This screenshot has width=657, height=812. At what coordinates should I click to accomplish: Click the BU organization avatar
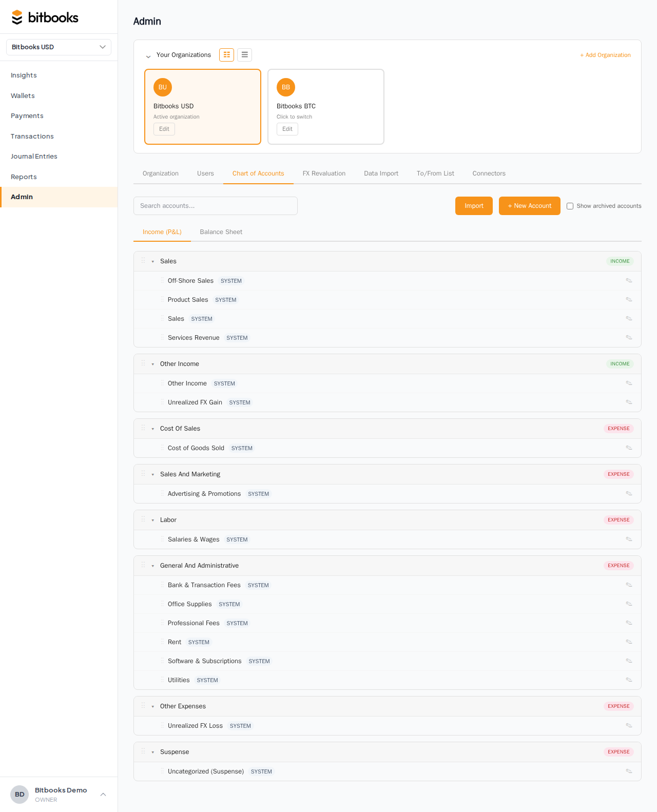163,87
